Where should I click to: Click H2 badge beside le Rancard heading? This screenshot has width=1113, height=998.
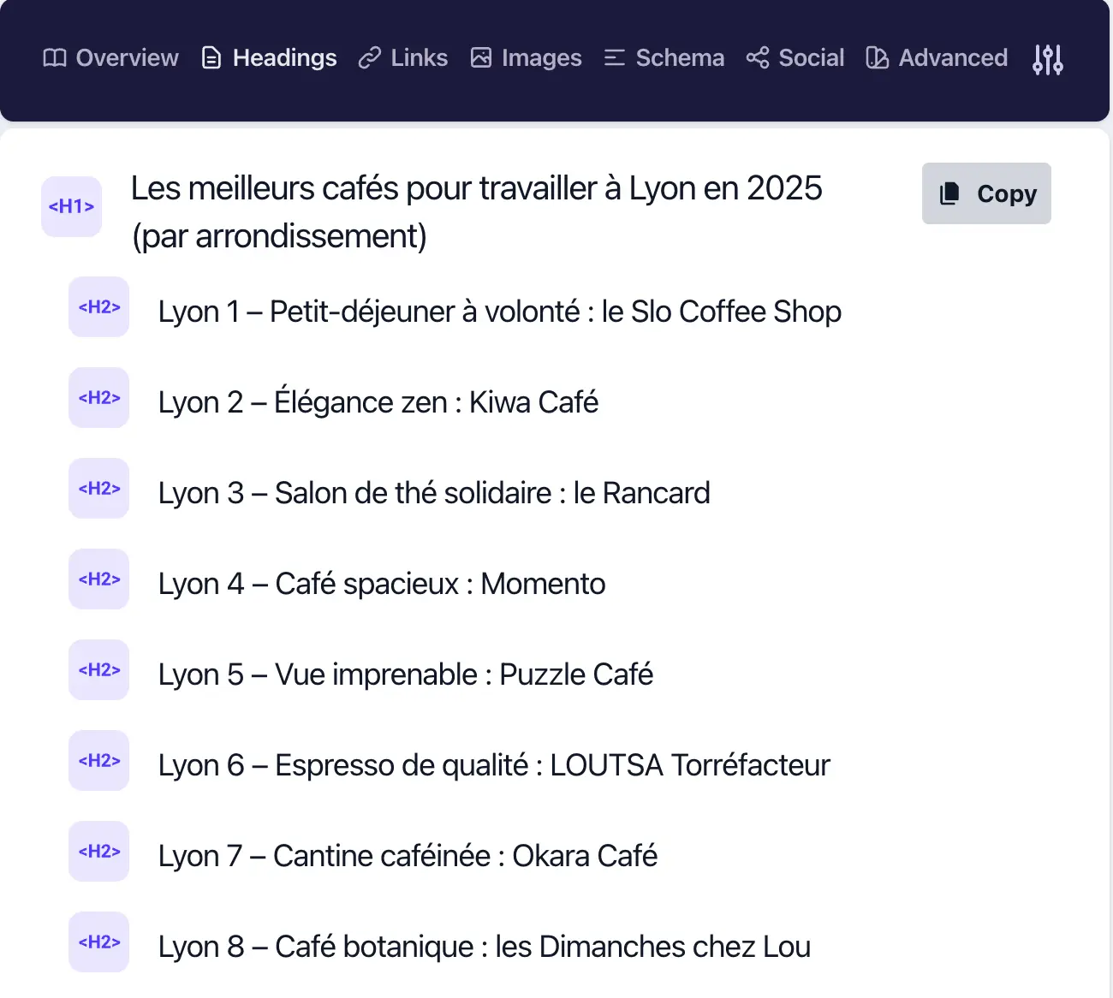point(98,489)
